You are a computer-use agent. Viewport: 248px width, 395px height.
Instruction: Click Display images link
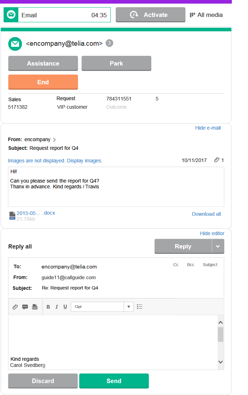pyautogui.click(x=84, y=161)
